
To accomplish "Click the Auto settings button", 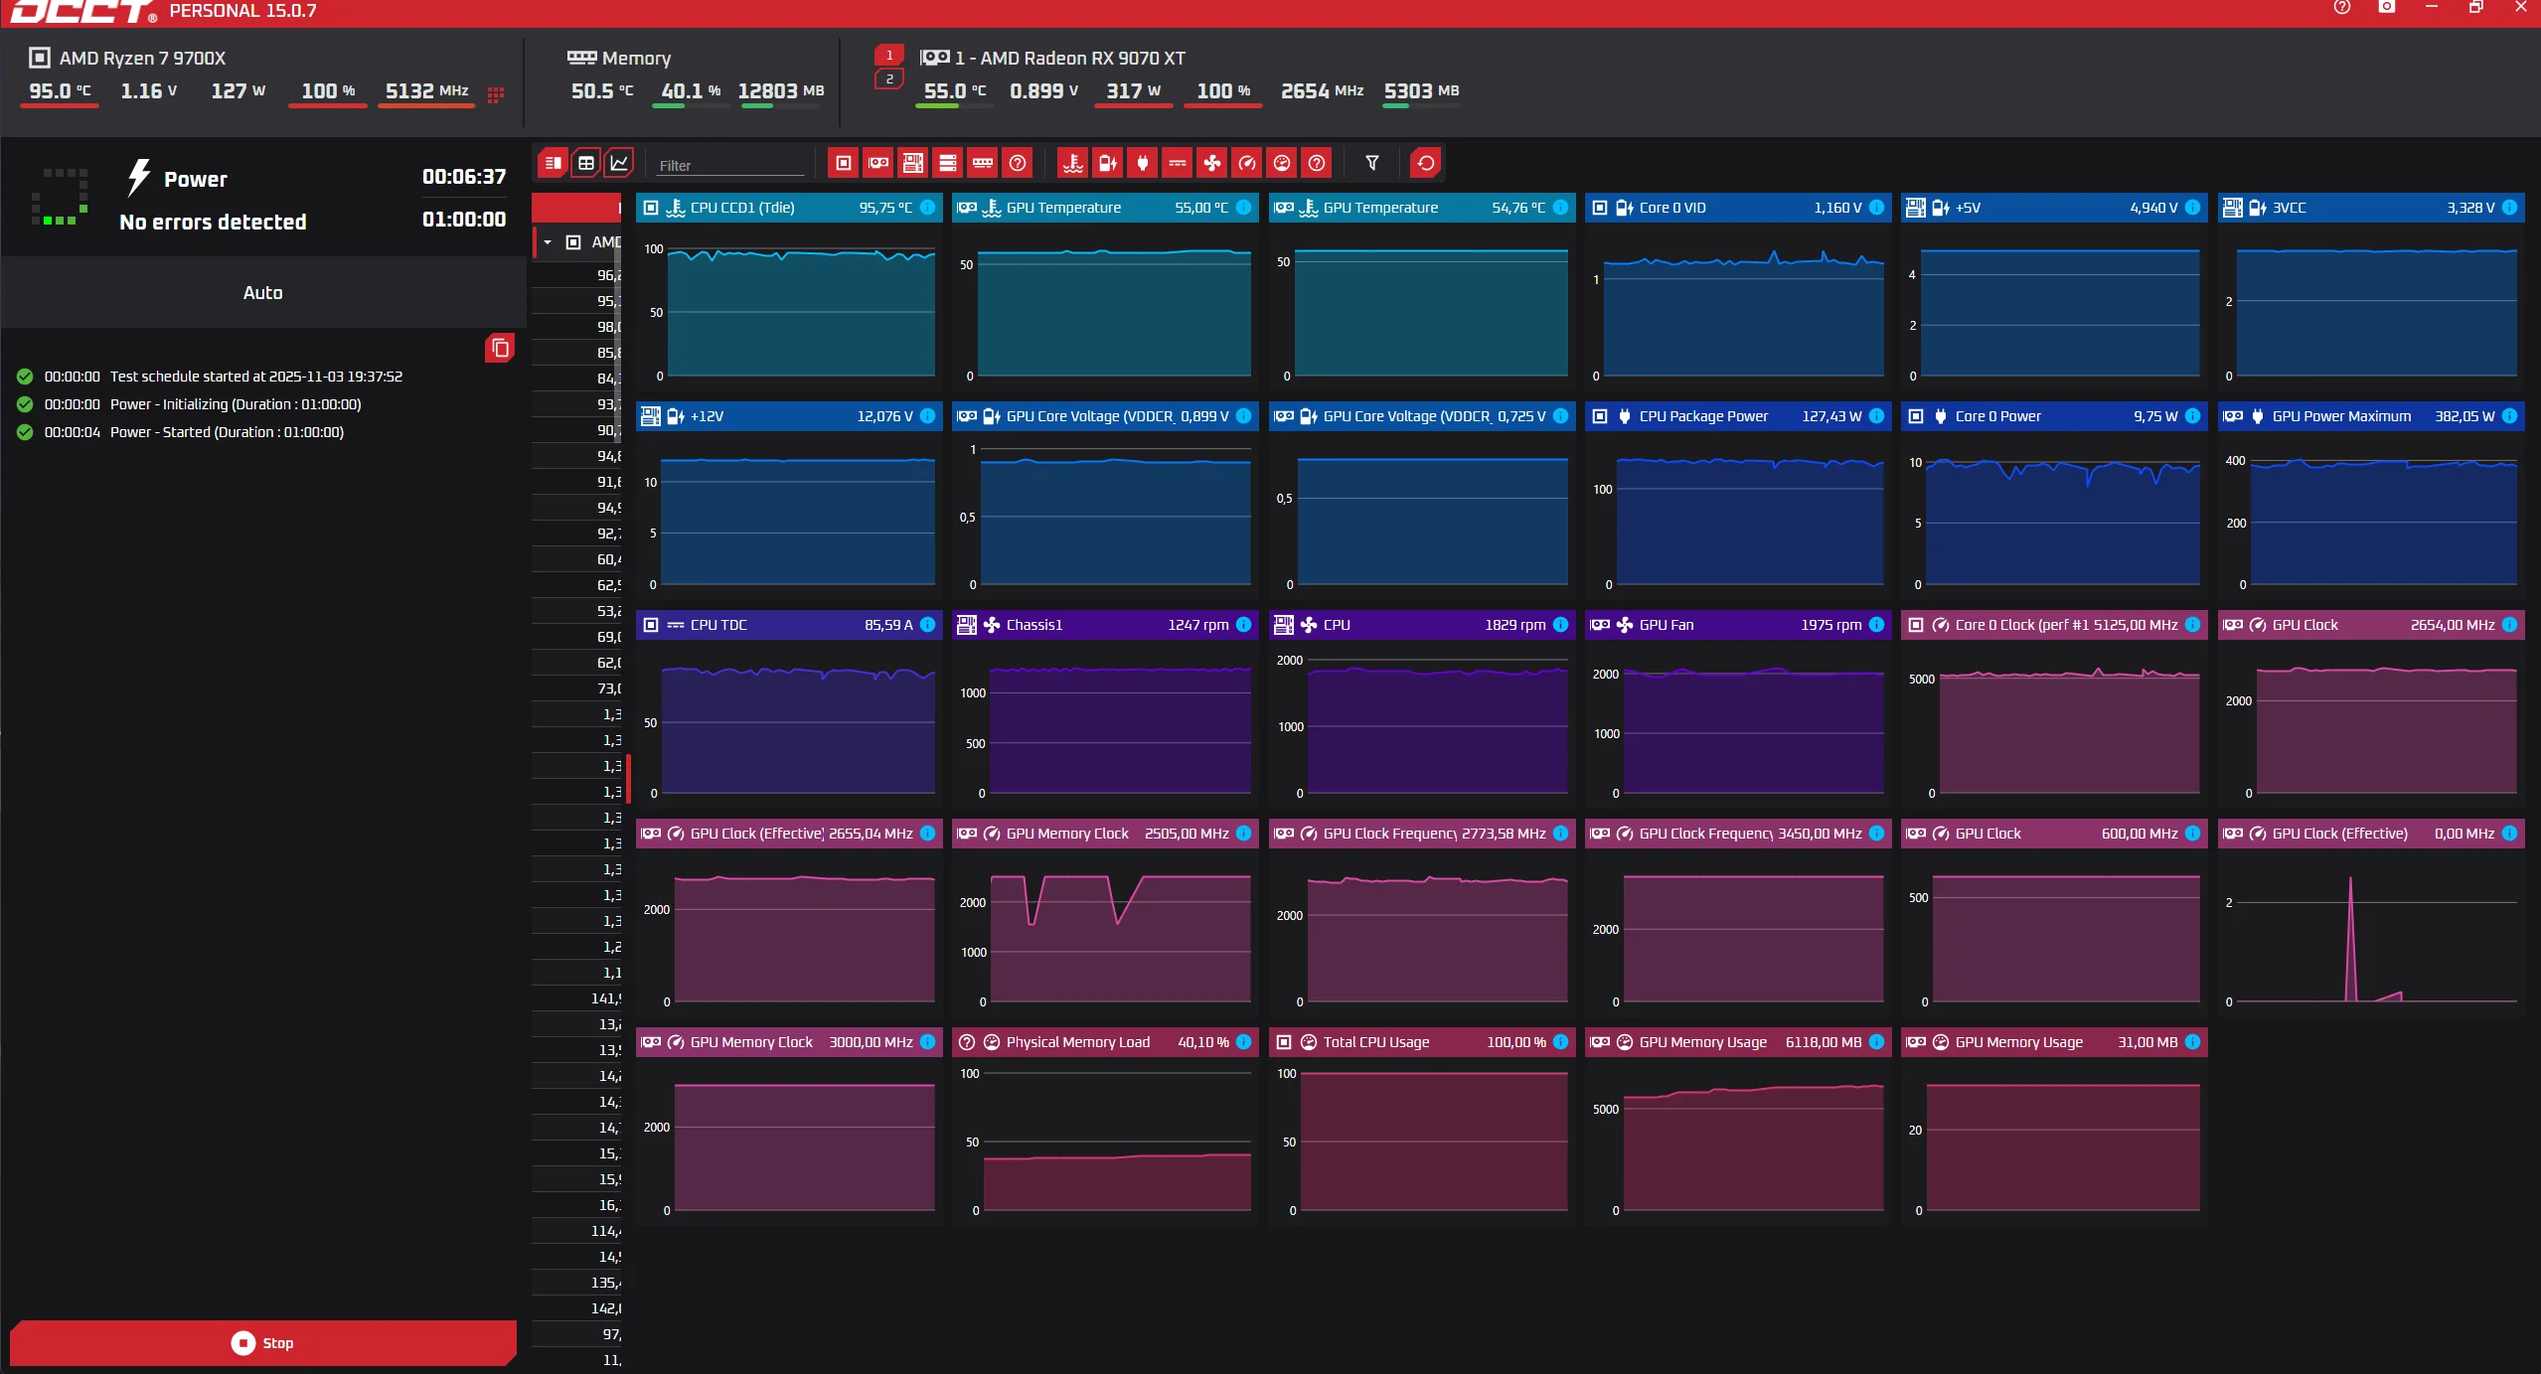I will click(263, 292).
